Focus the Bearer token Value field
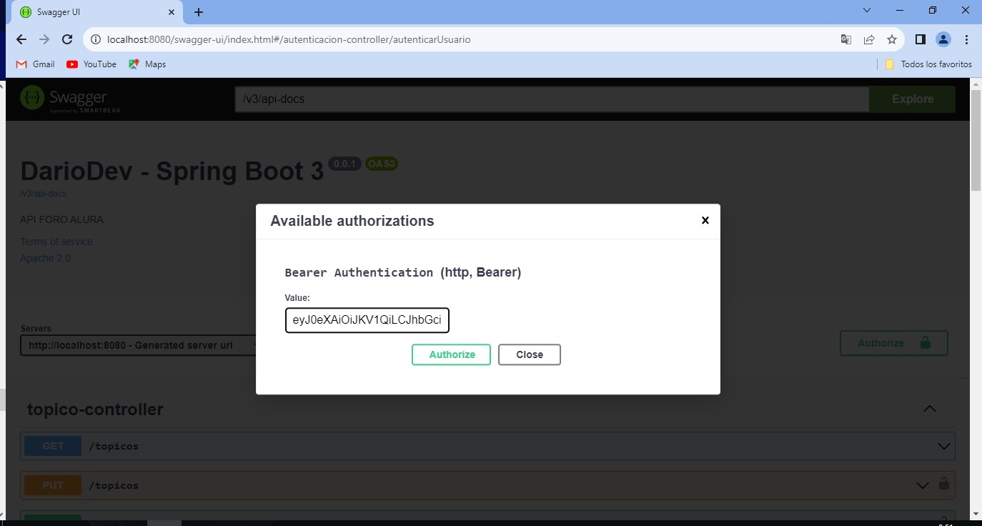 (367, 320)
